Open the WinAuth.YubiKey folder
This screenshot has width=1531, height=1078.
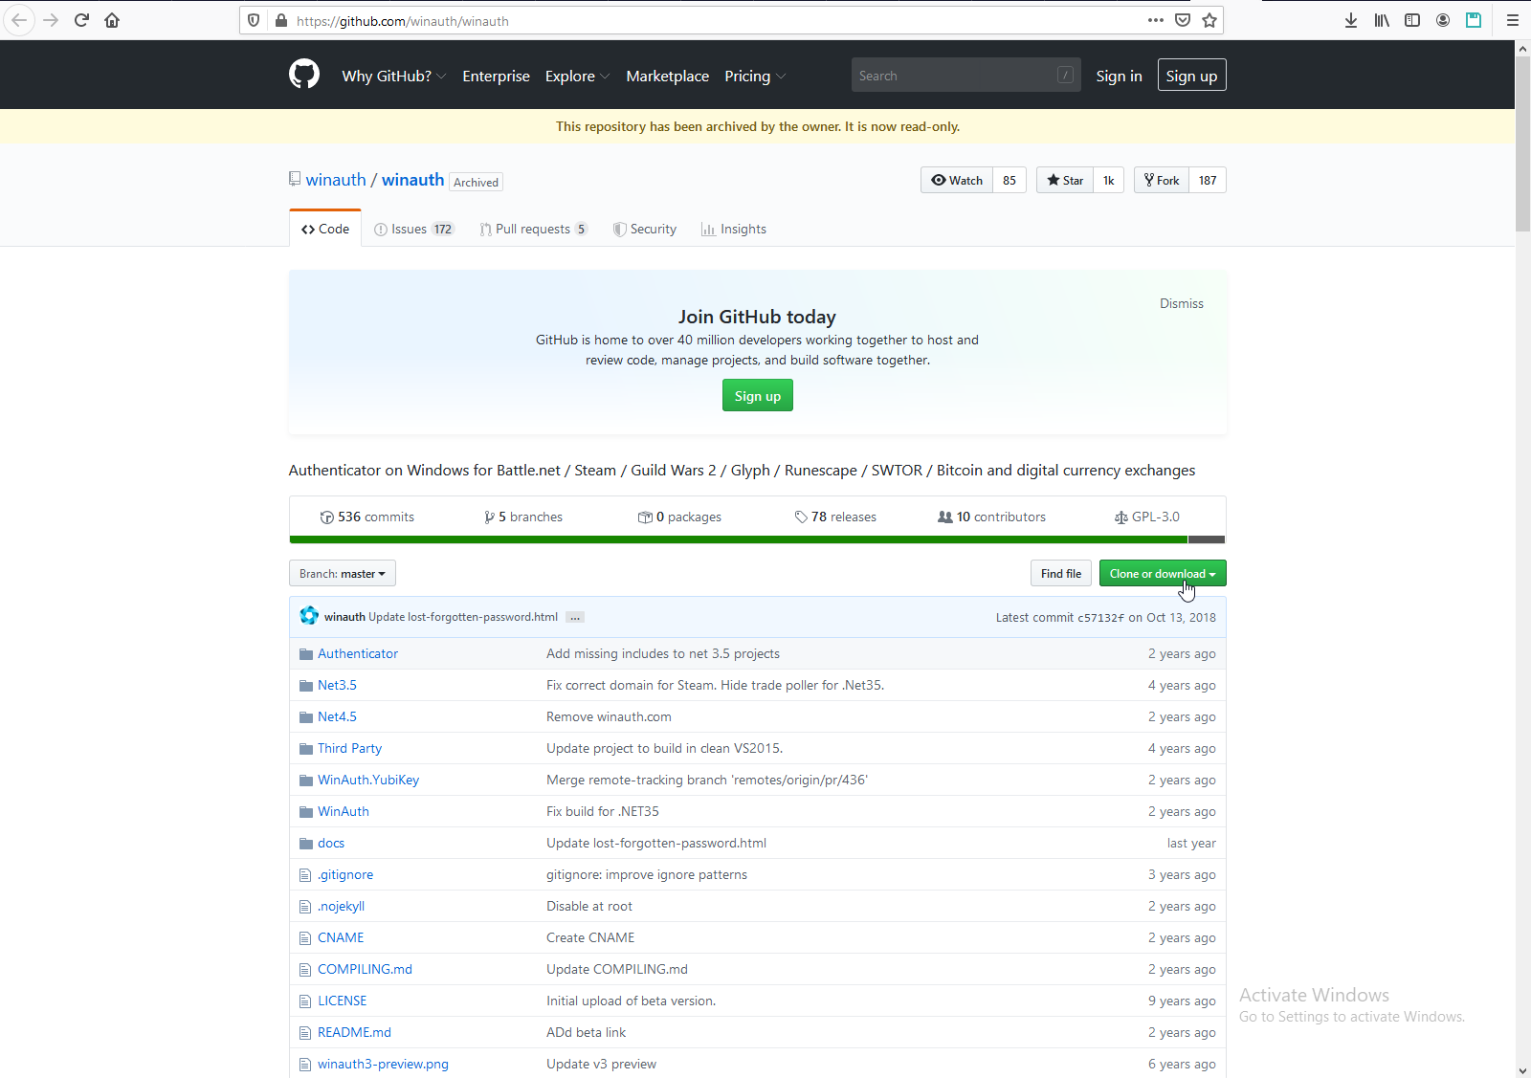click(x=368, y=781)
